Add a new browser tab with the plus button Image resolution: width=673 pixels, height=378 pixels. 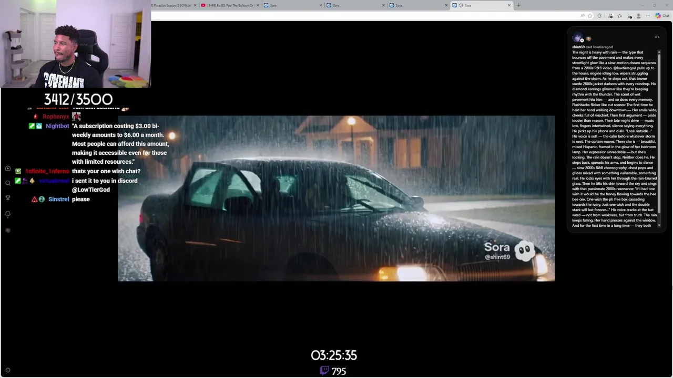pyautogui.click(x=518, y=5)
